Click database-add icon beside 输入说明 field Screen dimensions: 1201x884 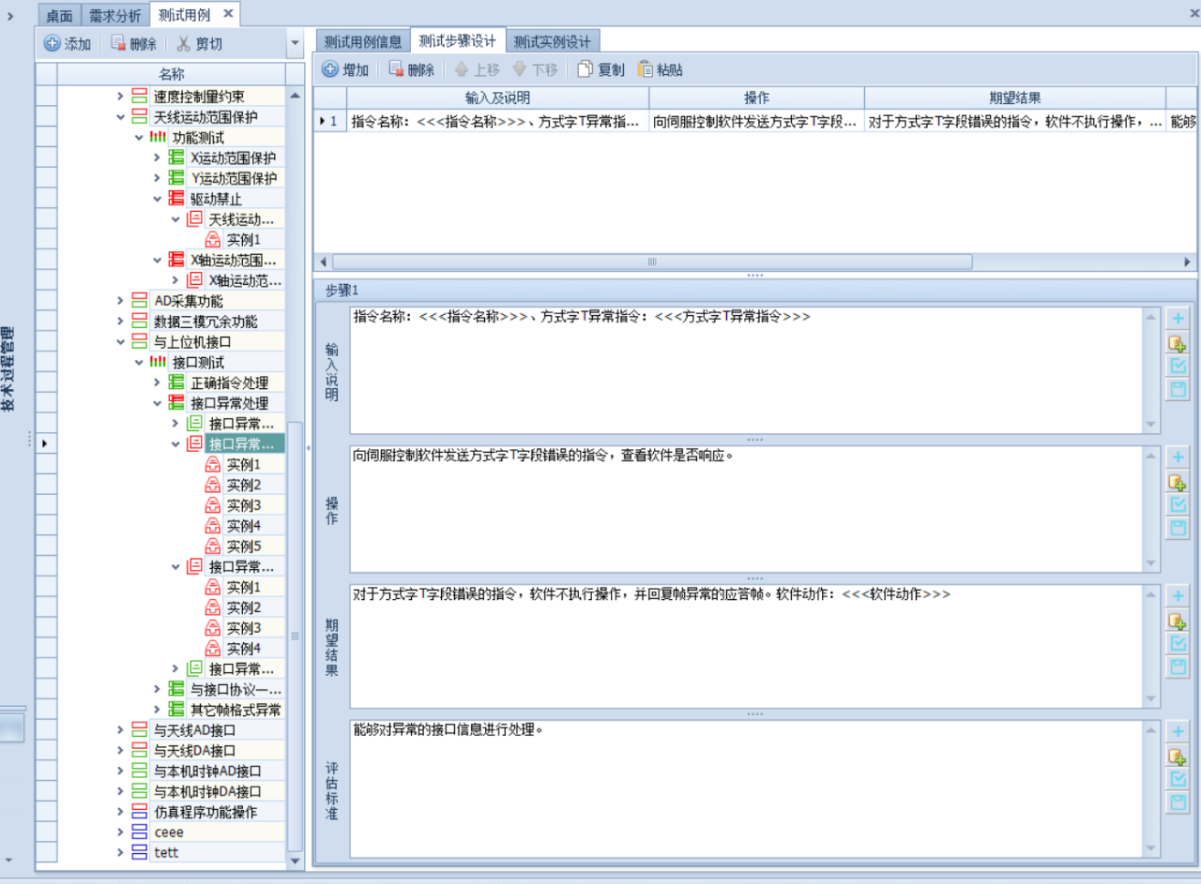point(1178,342)
